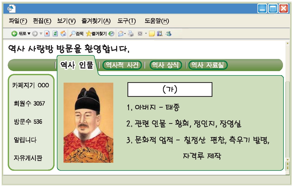This screenshot has height=188, width=293.
Task: Open favorites (즐겨찾기) star in toolbar
Action: pyautogui.click(x=89, y=34)
